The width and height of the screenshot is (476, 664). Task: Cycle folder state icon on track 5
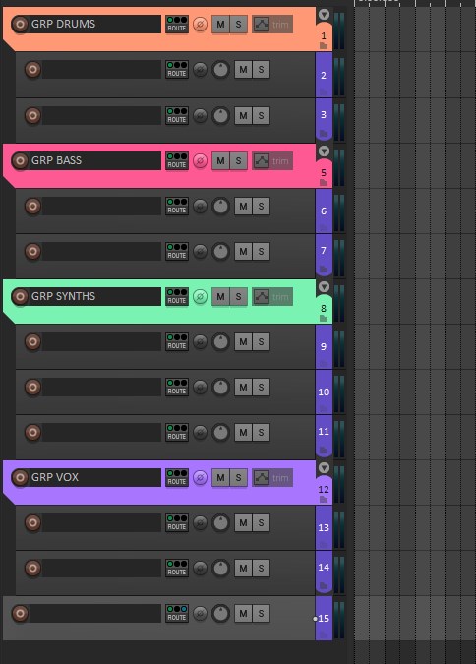click(x=324, y=183)
